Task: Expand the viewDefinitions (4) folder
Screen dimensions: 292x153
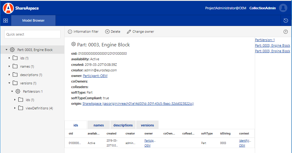Action: (x=15, y=108)
